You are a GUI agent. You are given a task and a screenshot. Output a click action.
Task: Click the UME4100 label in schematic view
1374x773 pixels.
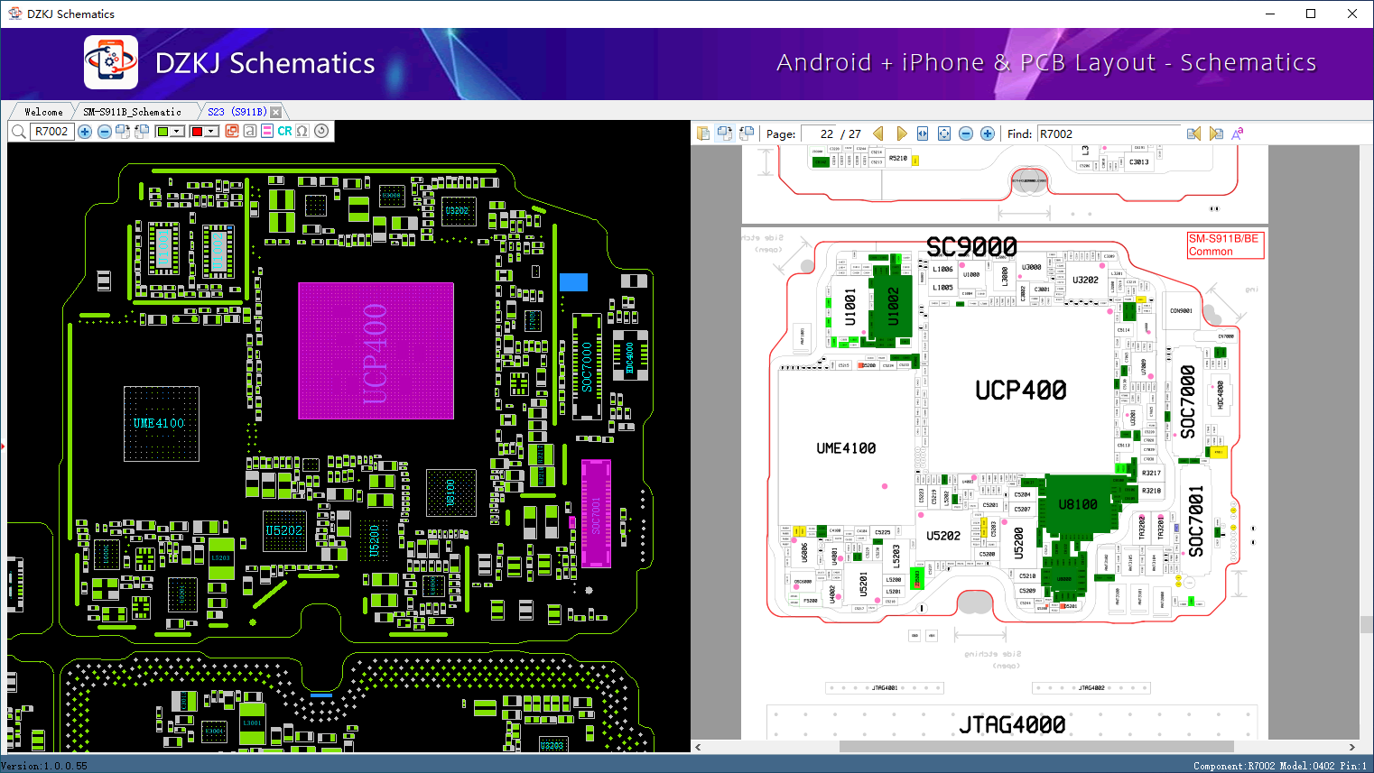tap(846, 448)
